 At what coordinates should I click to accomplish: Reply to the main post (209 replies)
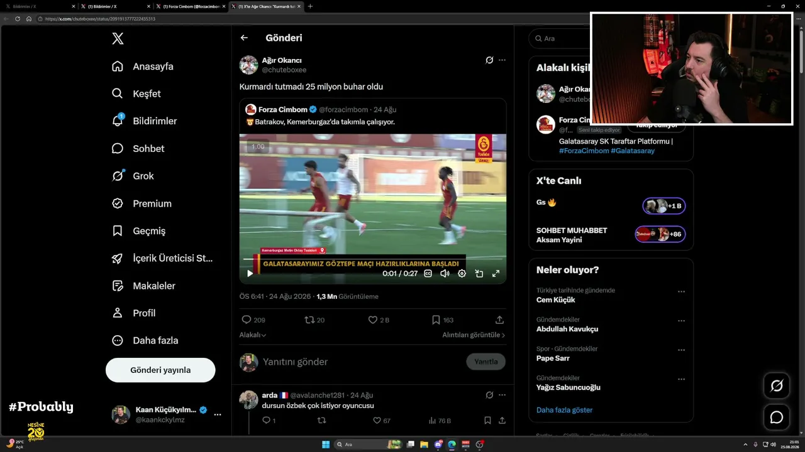[x=253, y=320]
